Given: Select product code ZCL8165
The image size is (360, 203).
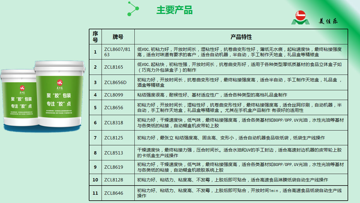Looking at the screenshot, I should tap(114, 67).
